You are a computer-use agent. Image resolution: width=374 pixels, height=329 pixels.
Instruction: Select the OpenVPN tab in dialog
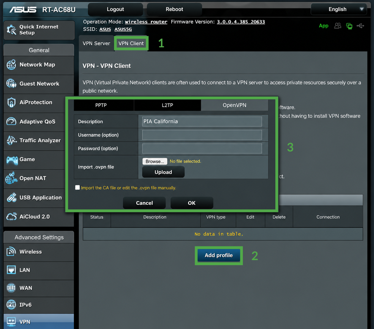click(x=235, y=105)
